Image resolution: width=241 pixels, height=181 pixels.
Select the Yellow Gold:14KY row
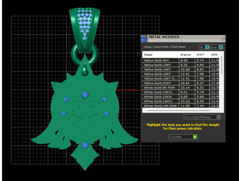pyautogui.click(x=181, y=69)
